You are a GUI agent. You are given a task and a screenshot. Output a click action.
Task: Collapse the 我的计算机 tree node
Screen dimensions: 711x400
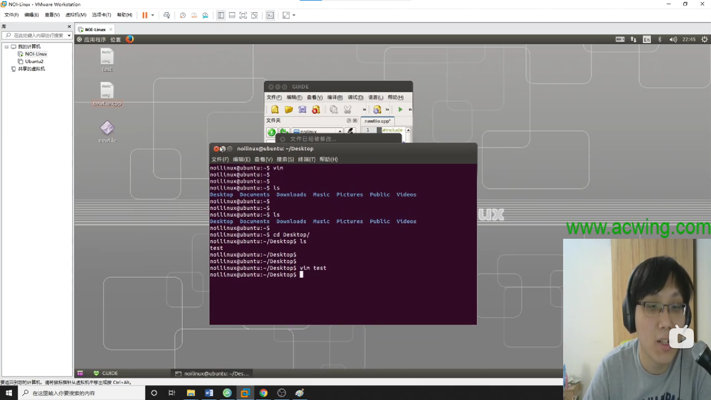[x=6, y=47]
